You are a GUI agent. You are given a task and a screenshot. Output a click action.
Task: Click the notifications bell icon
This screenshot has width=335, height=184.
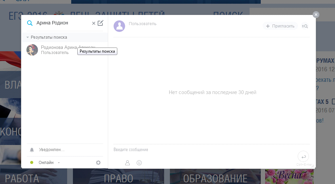pyautogui.click(x=32, y=150)
